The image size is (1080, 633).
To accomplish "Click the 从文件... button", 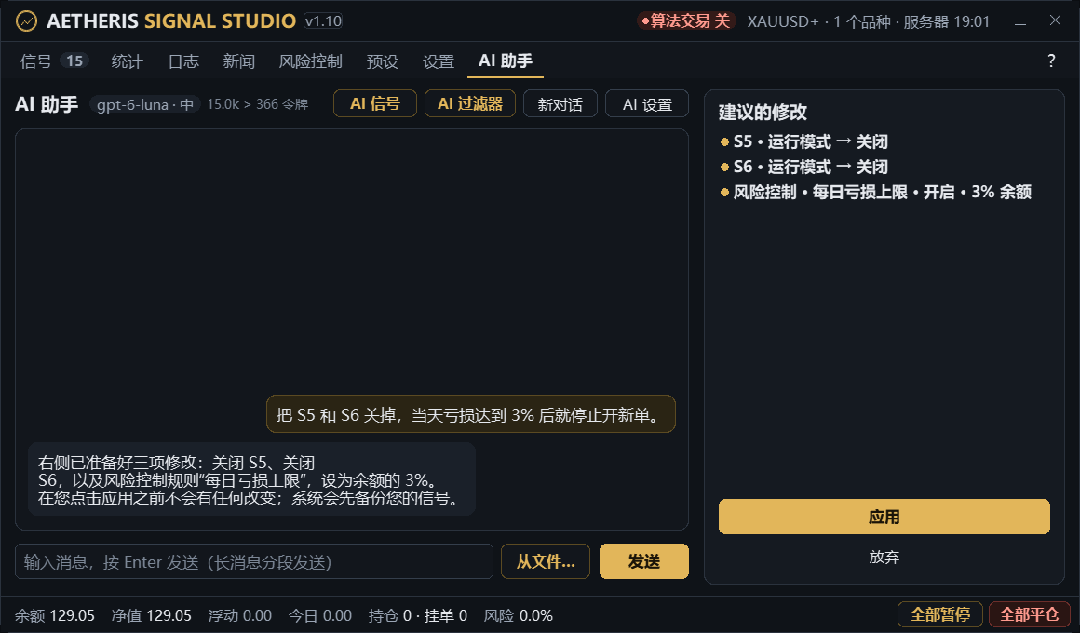I will click(546, 561).
